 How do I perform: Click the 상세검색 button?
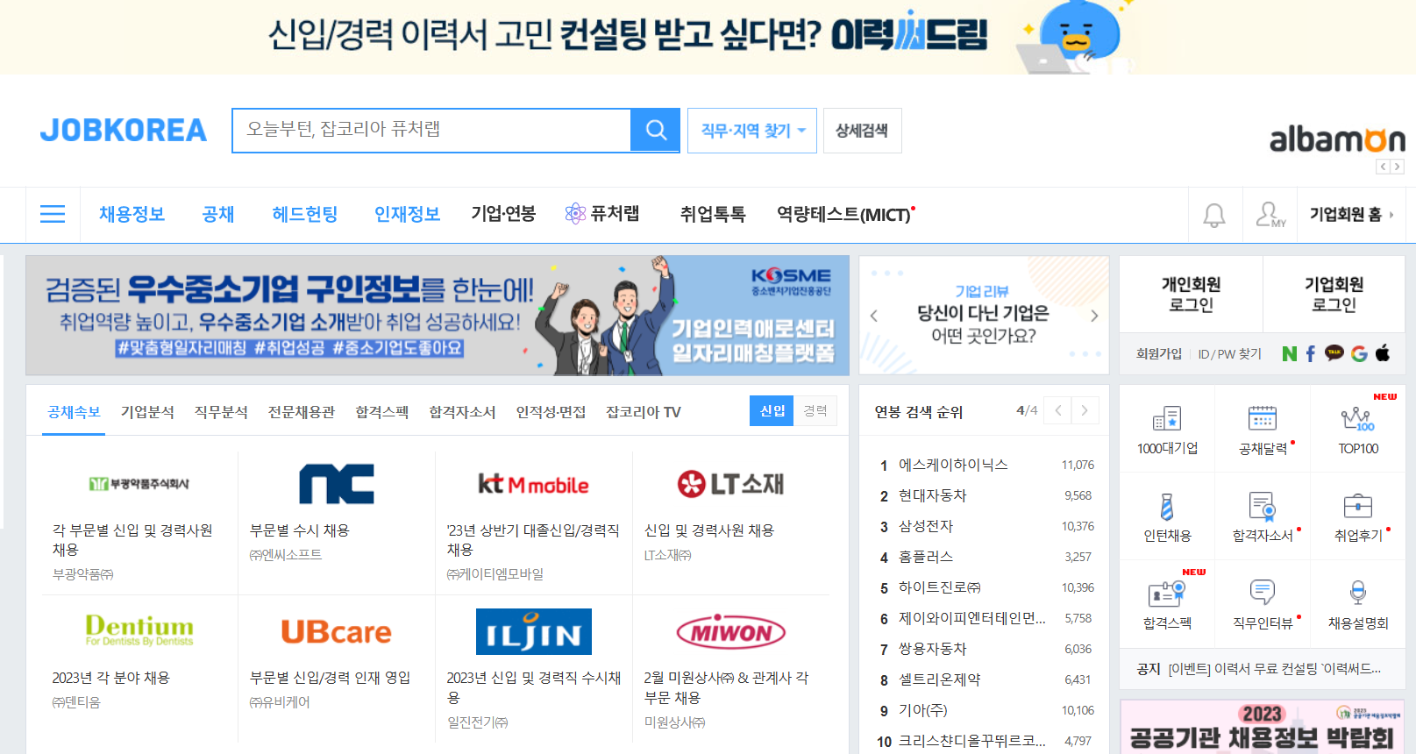point(862,131)
